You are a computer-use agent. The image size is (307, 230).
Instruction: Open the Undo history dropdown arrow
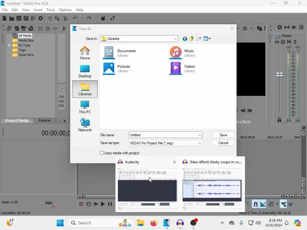click(x=82, y=18)
